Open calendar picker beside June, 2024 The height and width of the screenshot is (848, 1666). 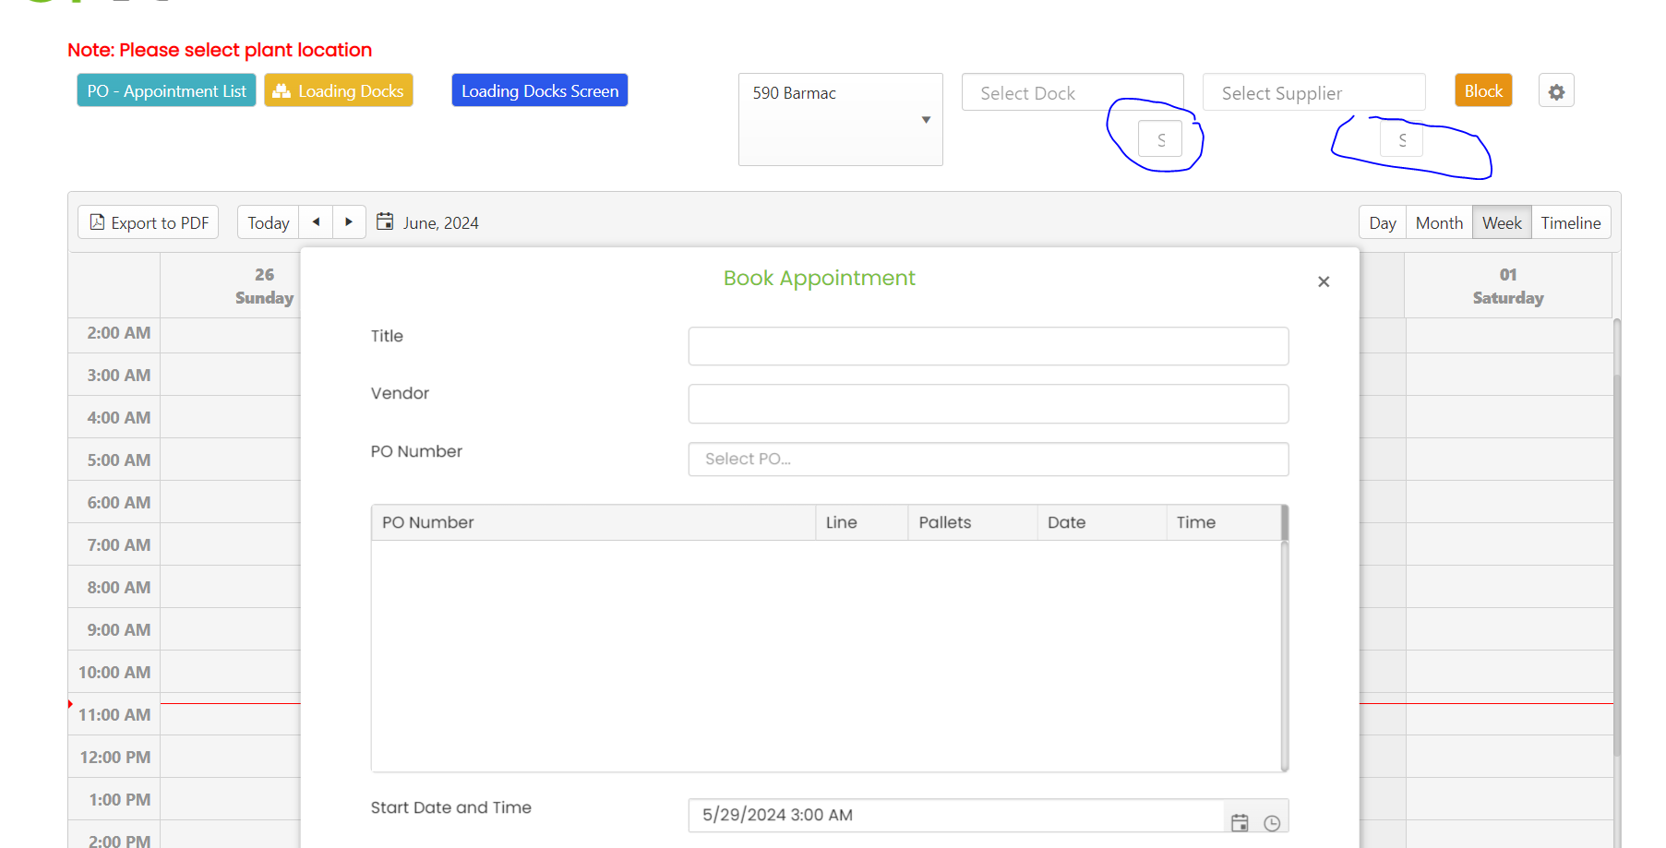click(x=385, y=221)
